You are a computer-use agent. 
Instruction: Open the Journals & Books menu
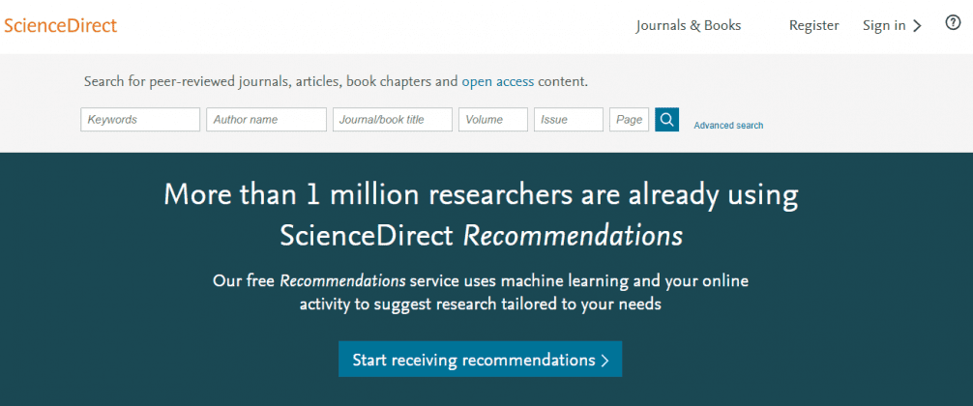tap(689, 25)
